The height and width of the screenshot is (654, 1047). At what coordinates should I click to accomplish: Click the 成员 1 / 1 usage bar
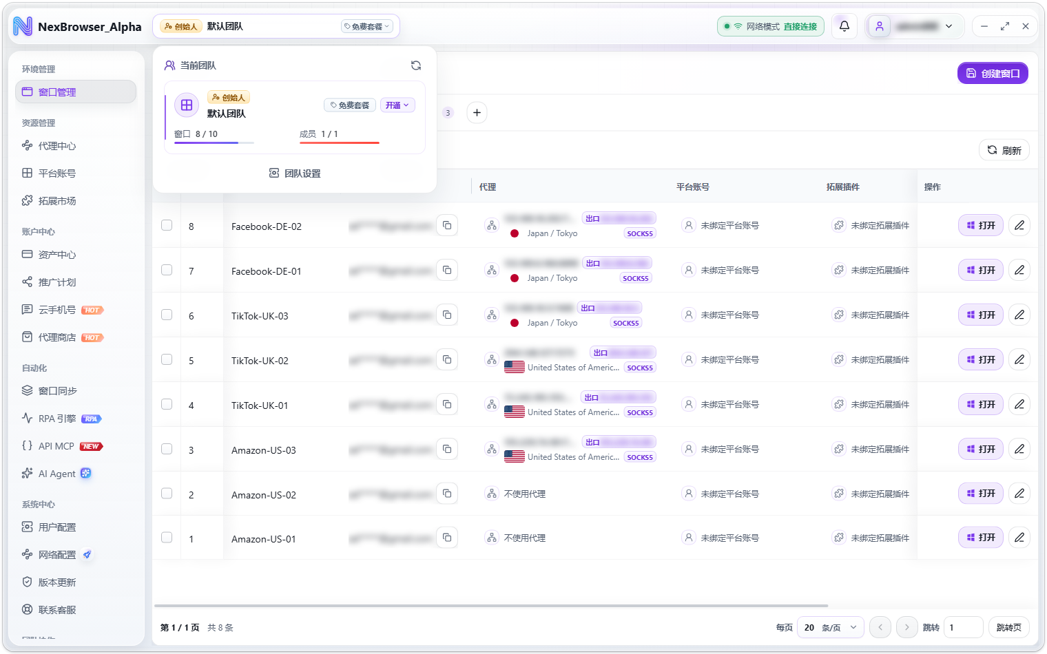click(340, 143)
